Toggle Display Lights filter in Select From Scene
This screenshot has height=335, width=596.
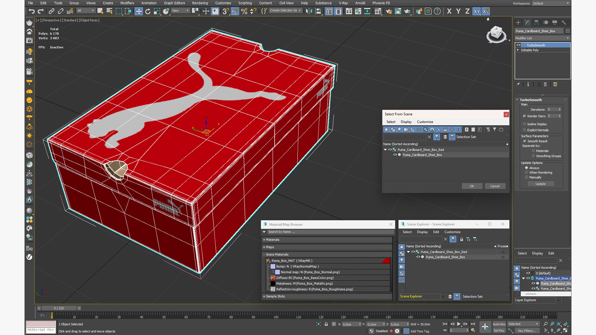399,129
